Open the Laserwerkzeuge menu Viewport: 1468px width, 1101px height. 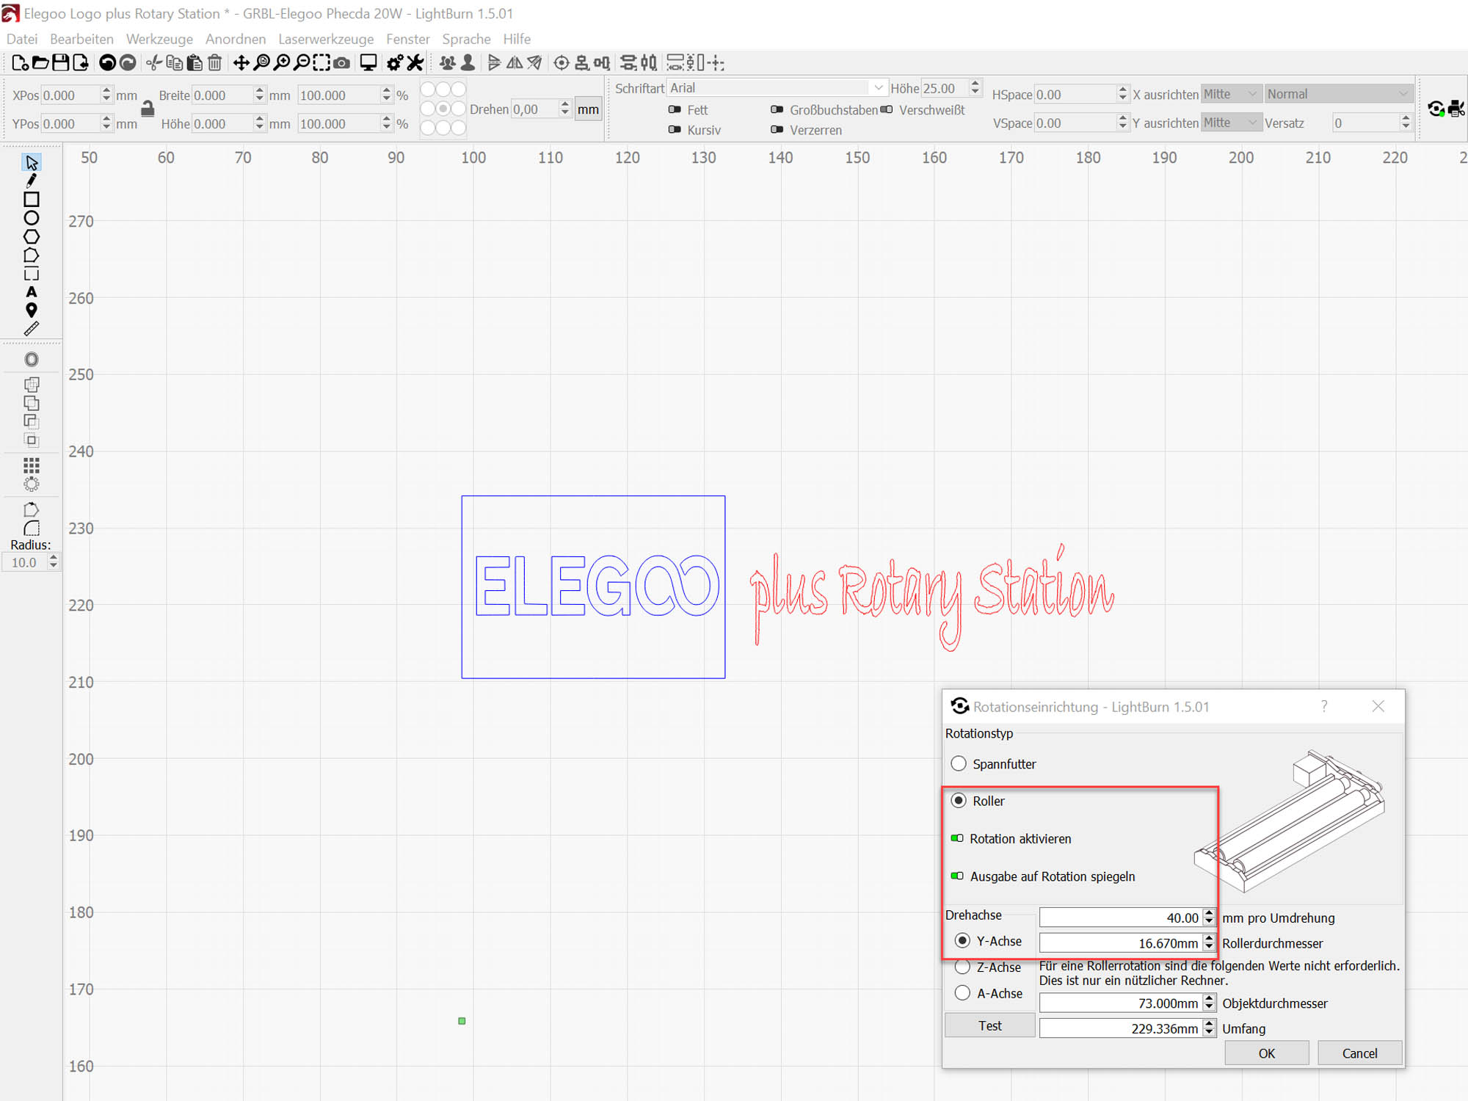326,39
